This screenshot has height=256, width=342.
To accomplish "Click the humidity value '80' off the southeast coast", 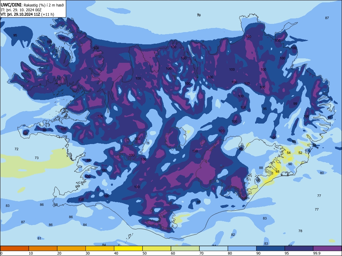I will [x=322, y=173].
